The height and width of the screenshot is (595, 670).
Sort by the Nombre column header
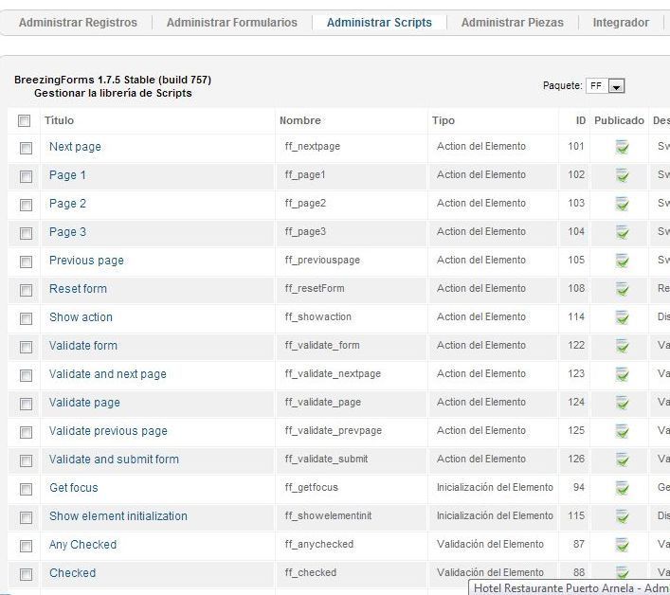coord(300,120)
